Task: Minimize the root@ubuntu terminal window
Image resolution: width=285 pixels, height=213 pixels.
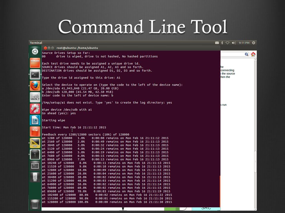Action: [49, 48]
